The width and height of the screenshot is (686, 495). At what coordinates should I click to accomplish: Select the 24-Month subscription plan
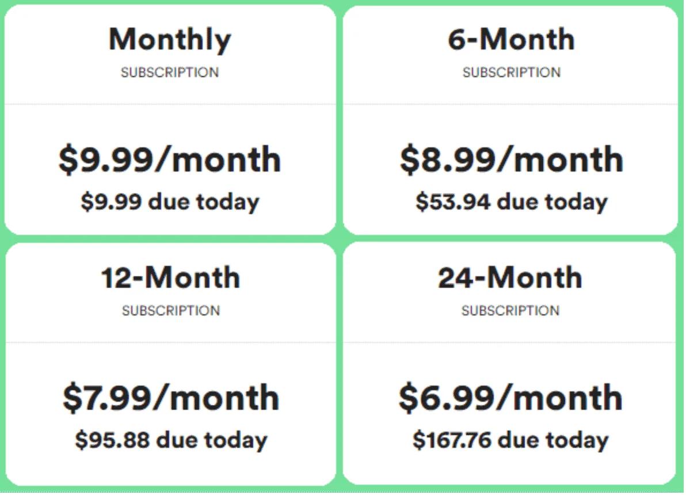[510, 364]
